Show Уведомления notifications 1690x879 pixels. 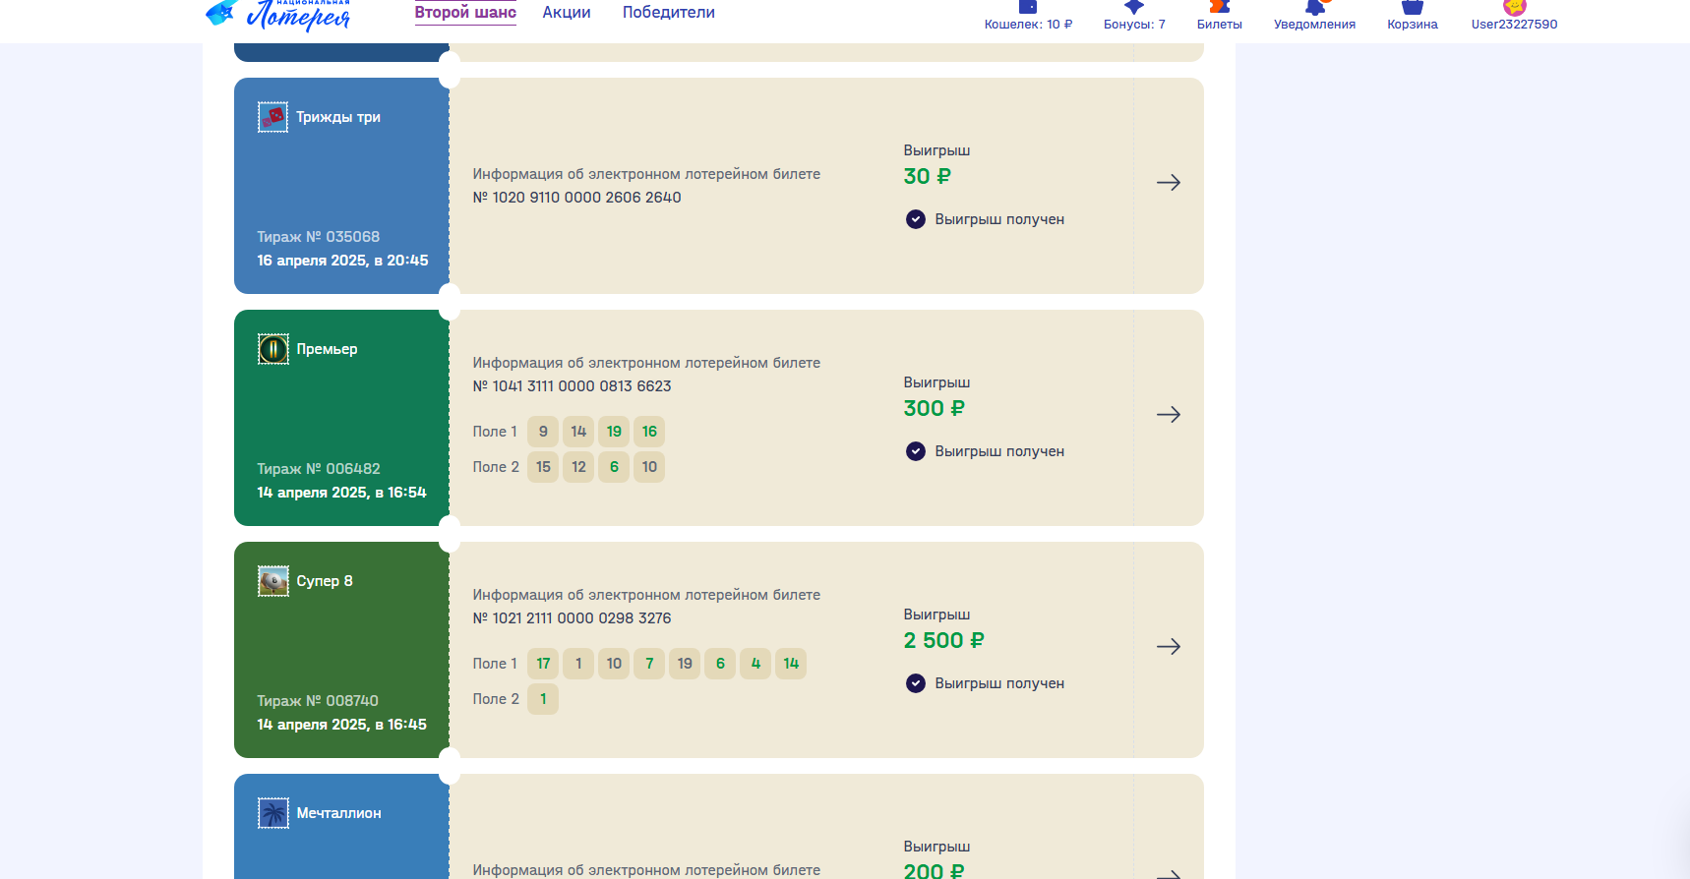(1314, 17)
